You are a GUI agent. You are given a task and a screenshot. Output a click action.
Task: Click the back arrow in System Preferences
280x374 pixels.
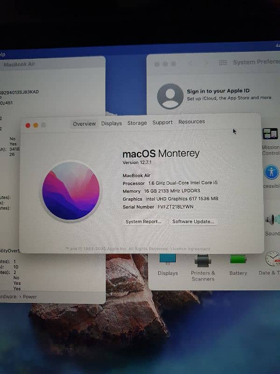pyautogui.click(x=191, y=63)
